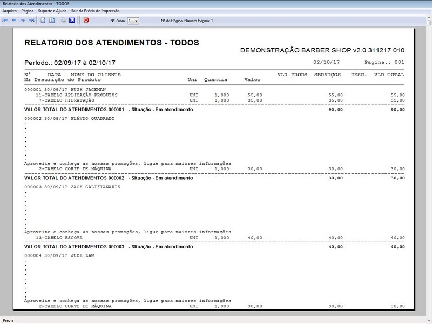The image size is (432, 324).
Task: Close the preview with the red power icon
Action: [x=86, y=21]
